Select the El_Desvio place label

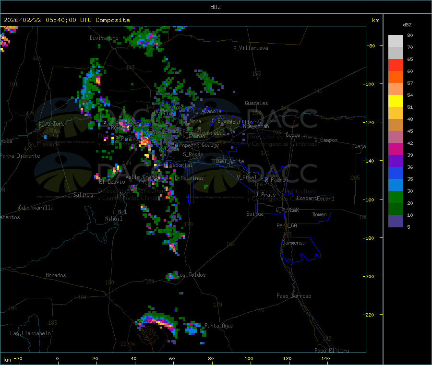[112, 182]
